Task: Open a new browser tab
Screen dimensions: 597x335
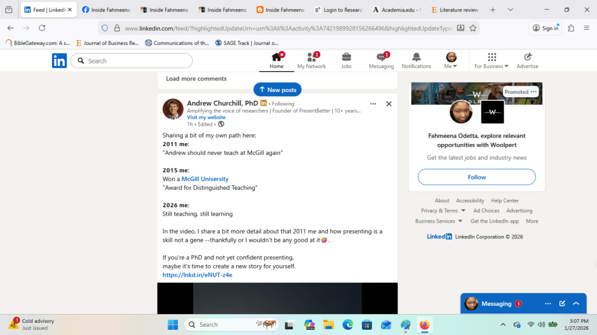Action: [x=493, y=10]
